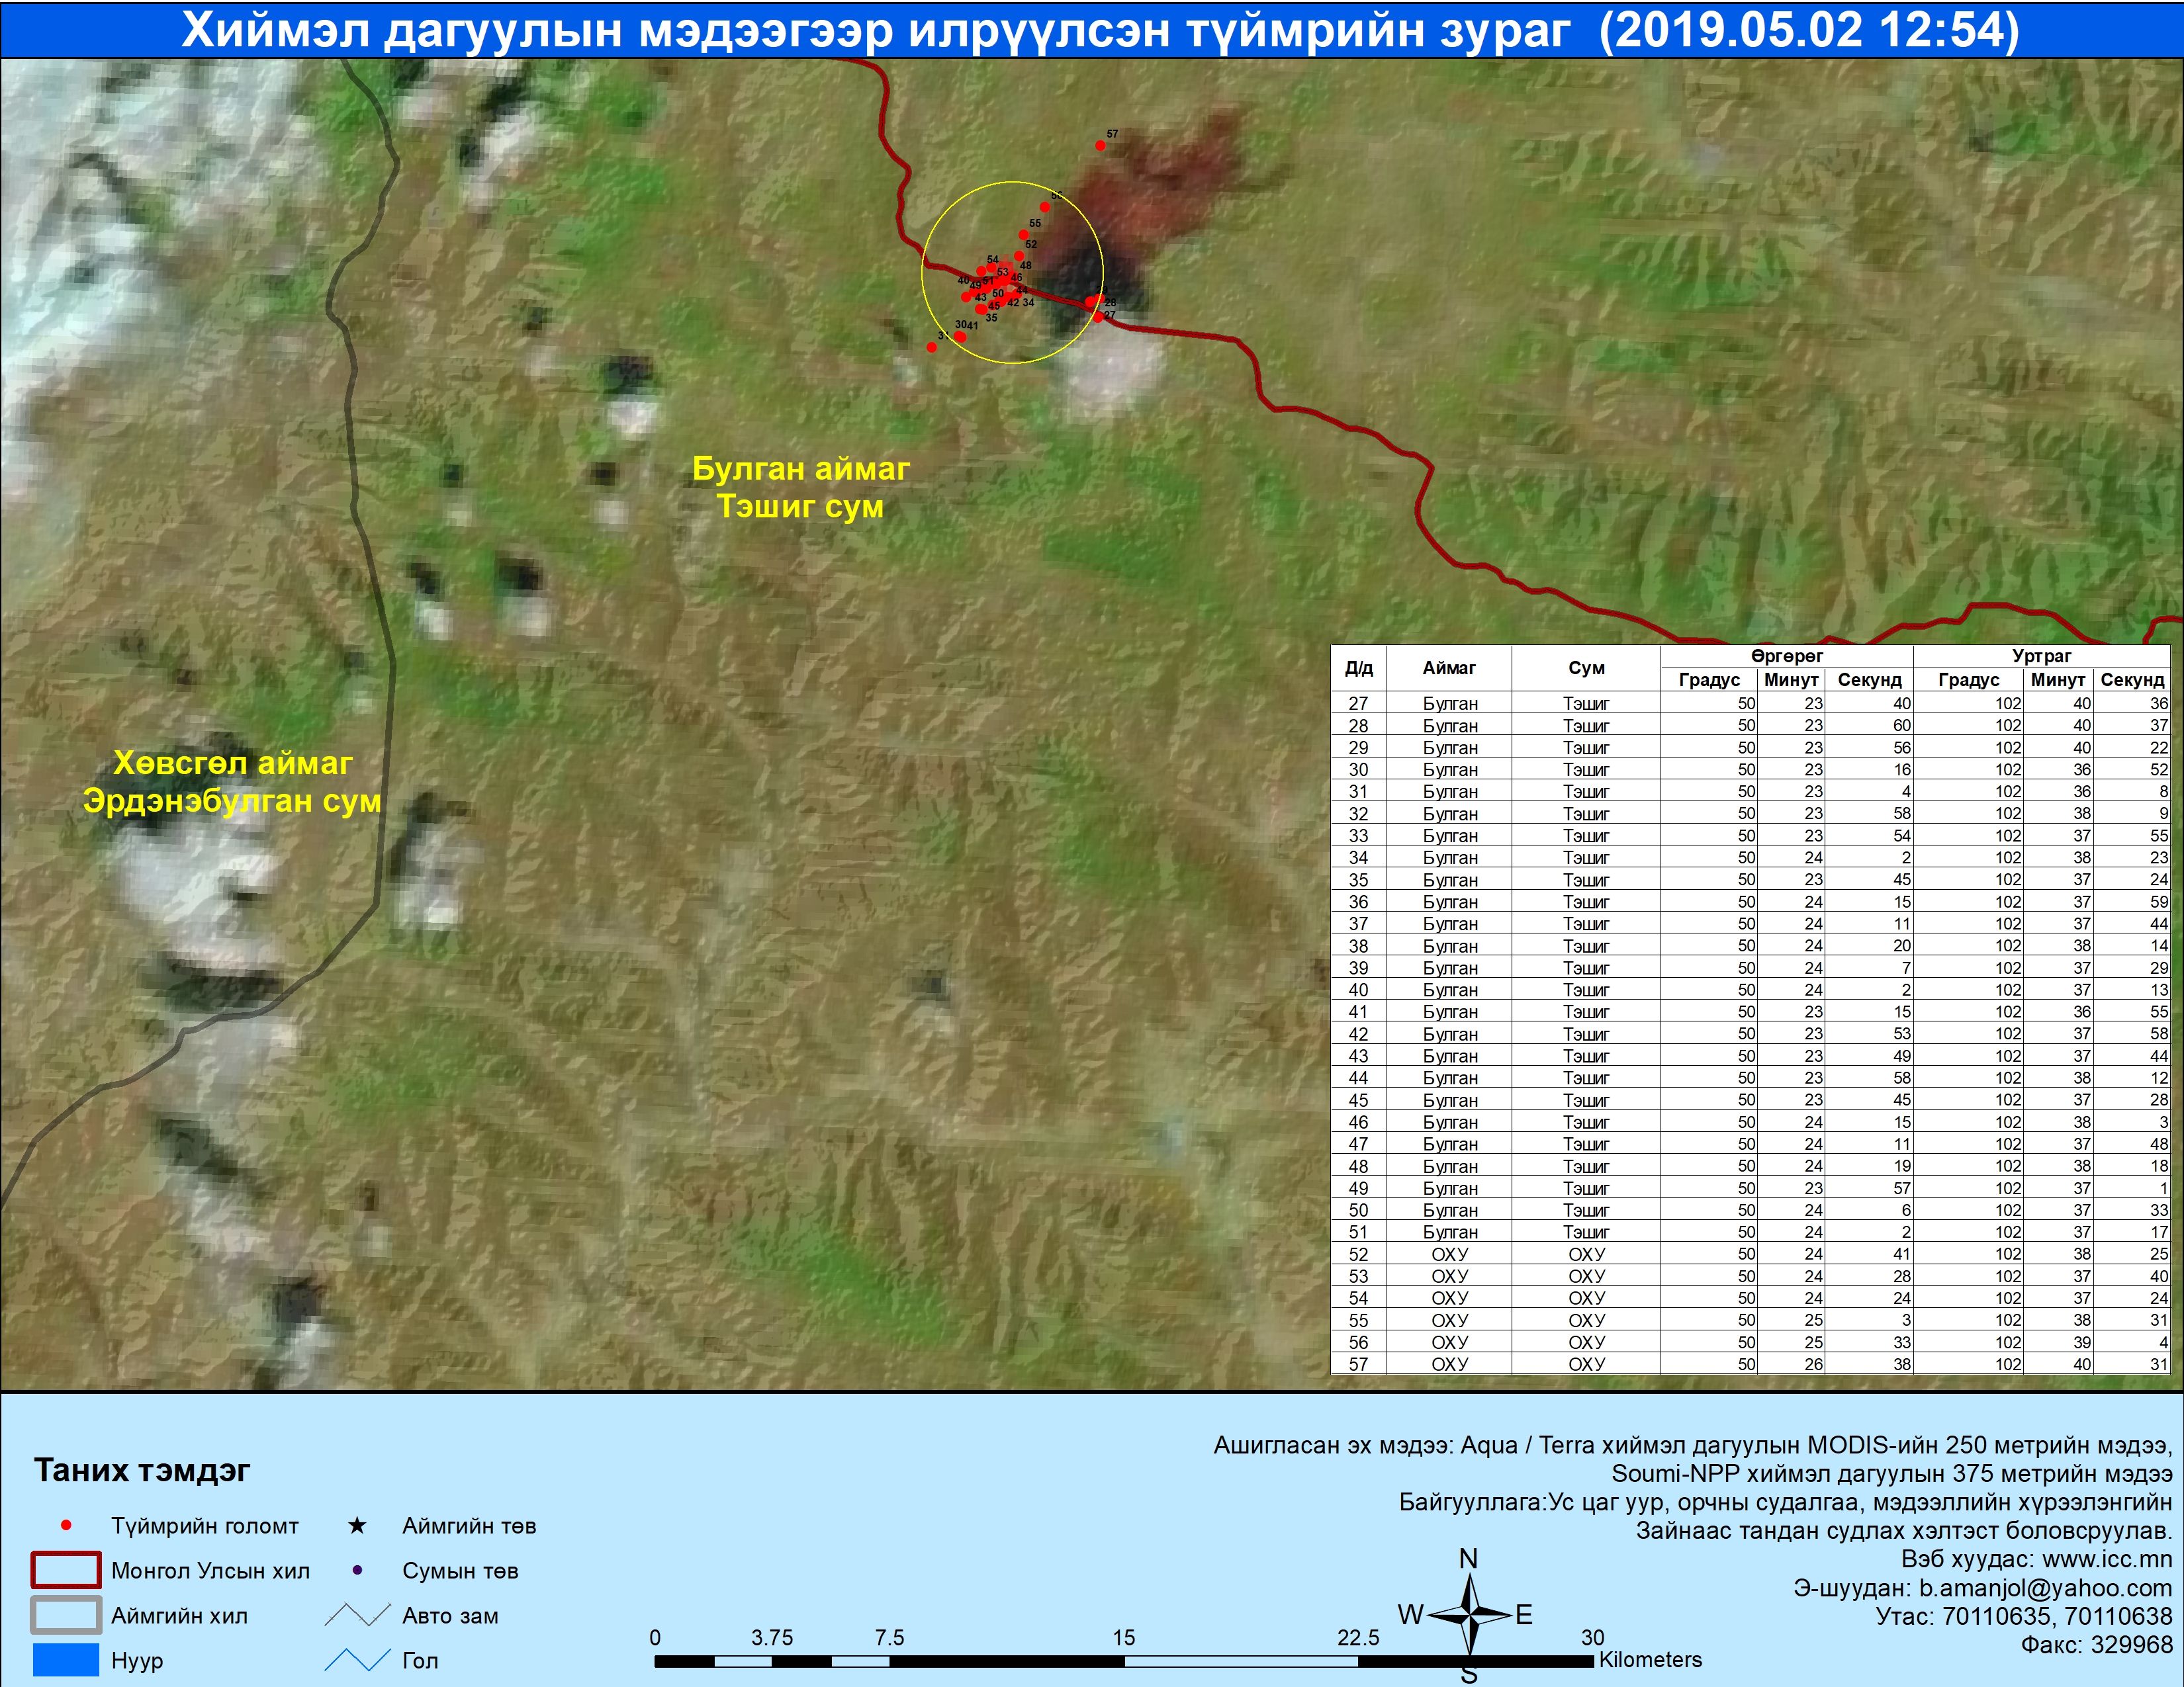Click the Таних тэмдэг legend heading

(142, 1470)
